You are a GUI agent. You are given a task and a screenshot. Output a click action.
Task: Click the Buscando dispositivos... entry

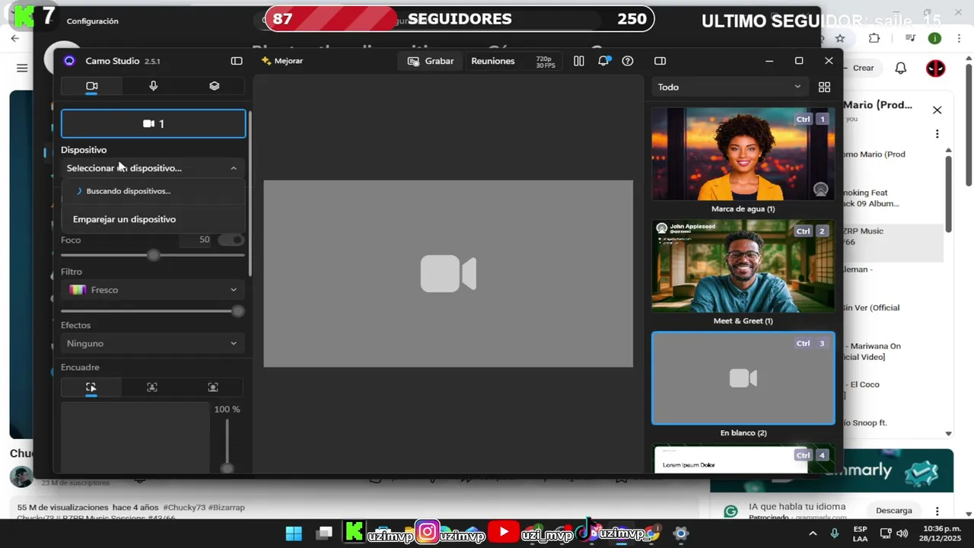(x=153, y=191)
